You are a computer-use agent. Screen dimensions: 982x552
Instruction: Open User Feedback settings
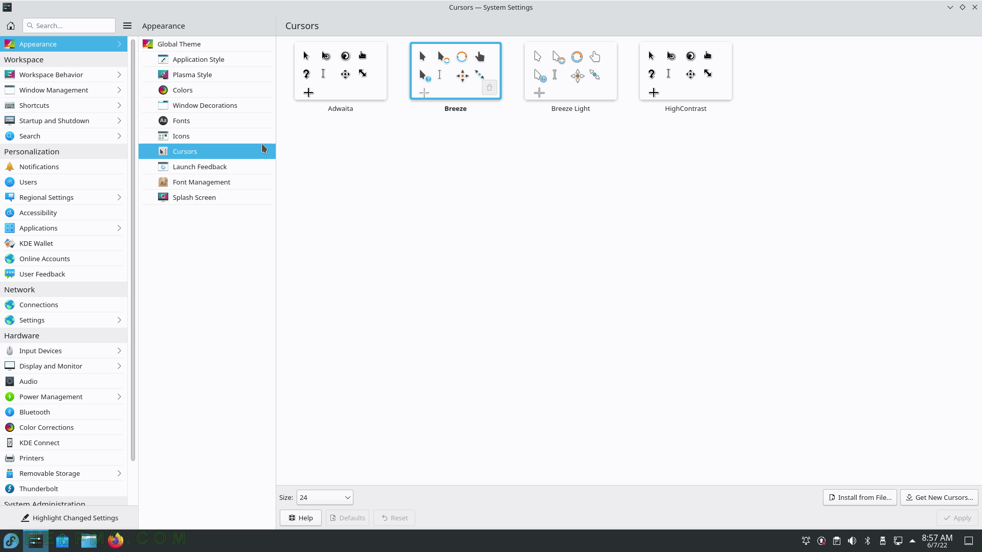(x=63, y=274)
